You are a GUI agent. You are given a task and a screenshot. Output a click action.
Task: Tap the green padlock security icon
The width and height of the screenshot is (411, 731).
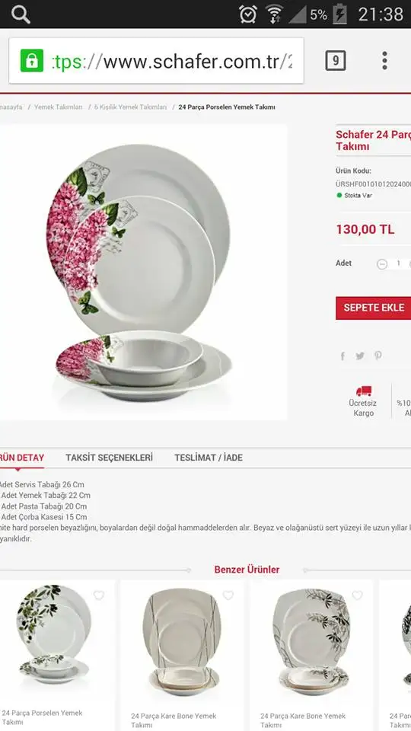(32, 61)
